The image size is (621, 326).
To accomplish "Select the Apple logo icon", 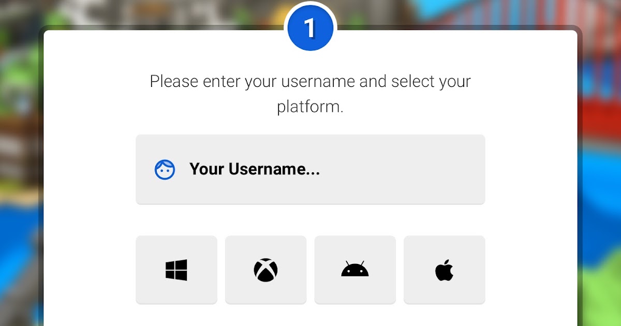I will pos(444,270).
